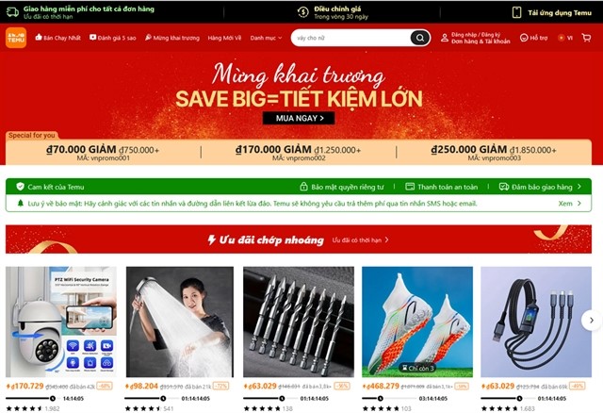Click the search magnifier button
The height and width of the screenshot is (413, 603).
[x=420, y=38]
